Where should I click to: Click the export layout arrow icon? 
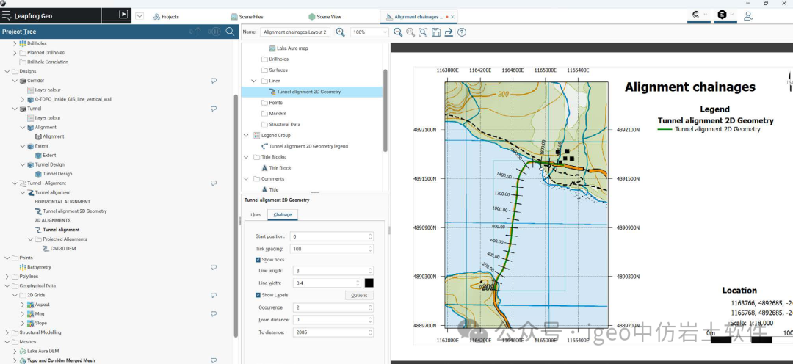point(449,32)
